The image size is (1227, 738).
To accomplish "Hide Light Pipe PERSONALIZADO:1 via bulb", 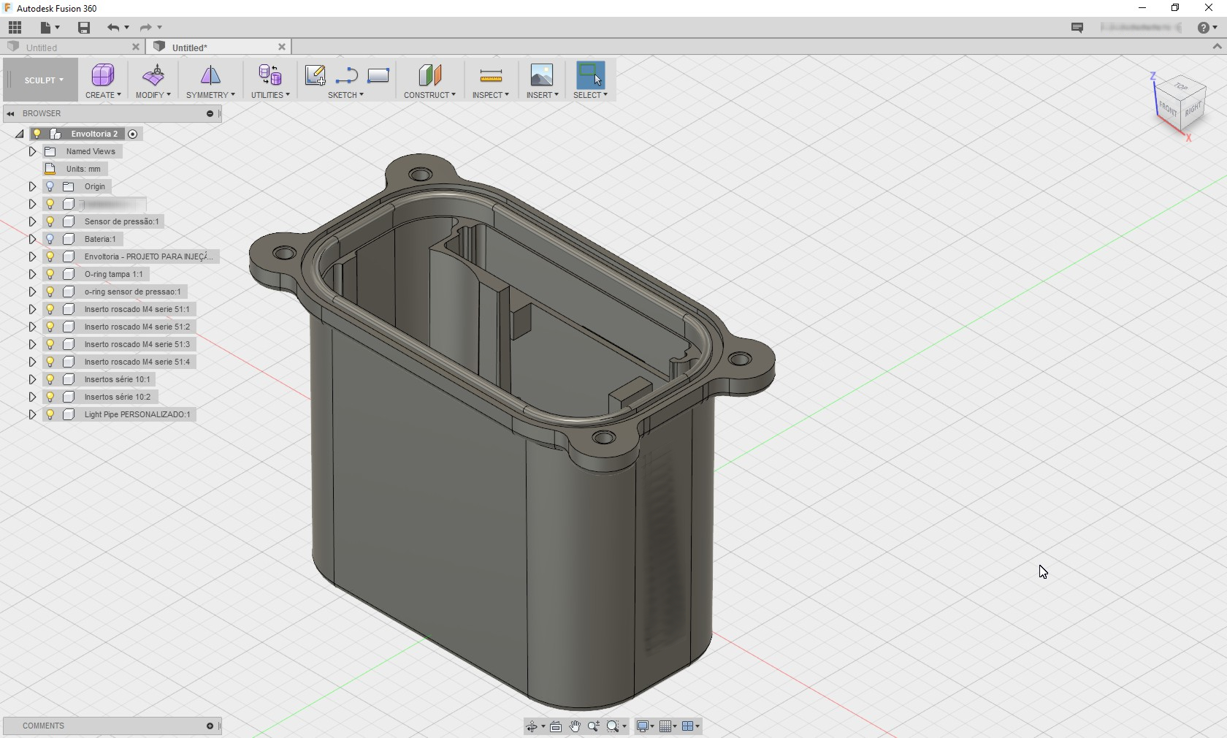I will [50, 414].
